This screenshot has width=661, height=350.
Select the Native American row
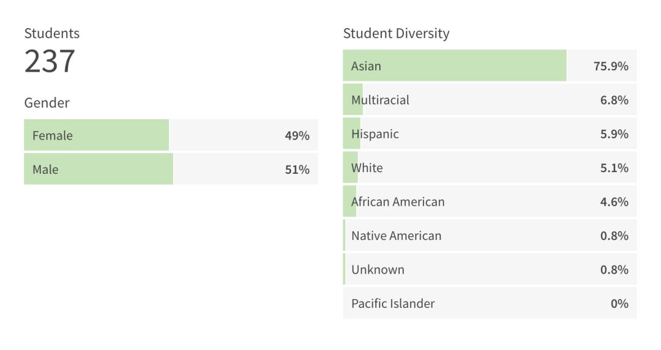(x=490, y=236)
